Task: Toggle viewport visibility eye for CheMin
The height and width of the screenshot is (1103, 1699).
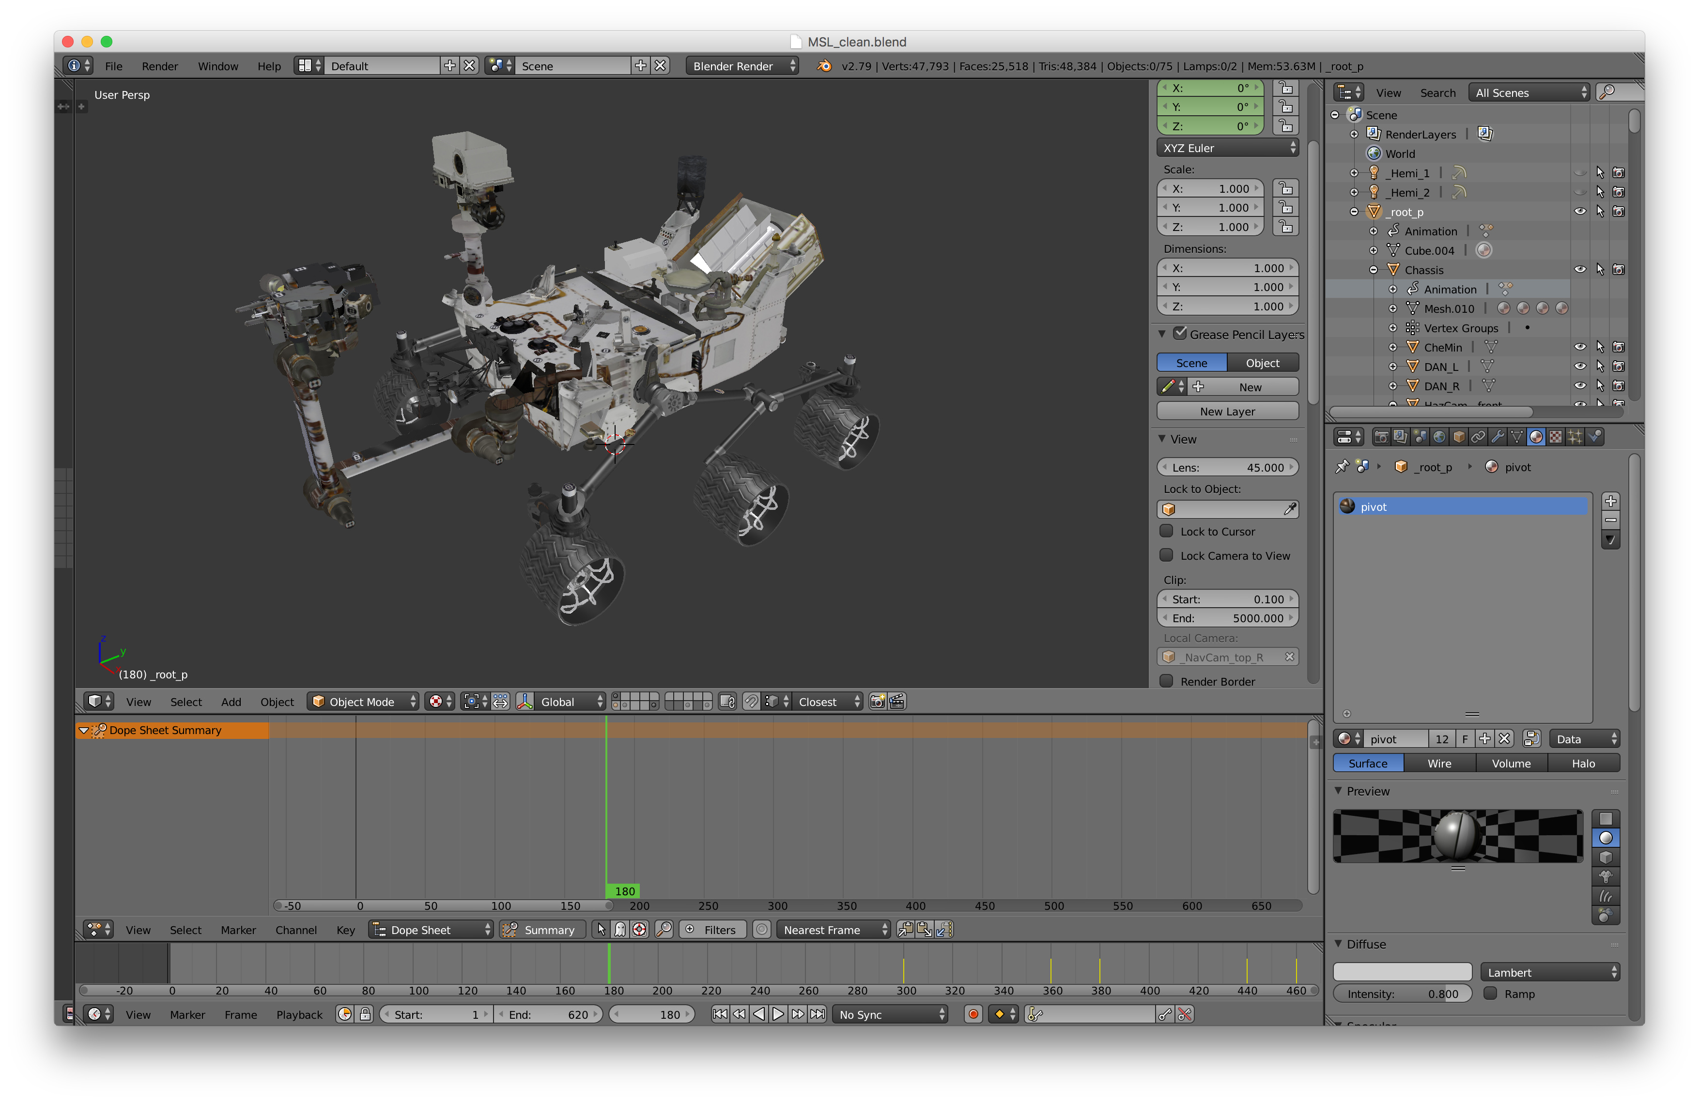Action: point(1580,348)
